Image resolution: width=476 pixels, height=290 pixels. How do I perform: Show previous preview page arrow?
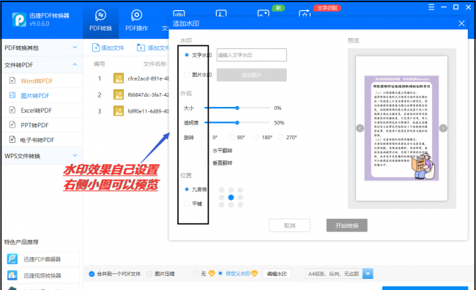click(360, 128)
